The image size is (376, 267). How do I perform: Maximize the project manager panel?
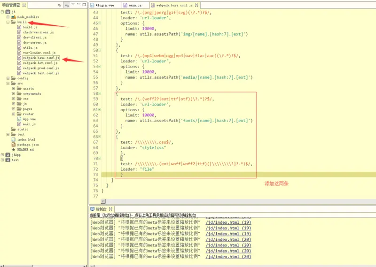84,4
